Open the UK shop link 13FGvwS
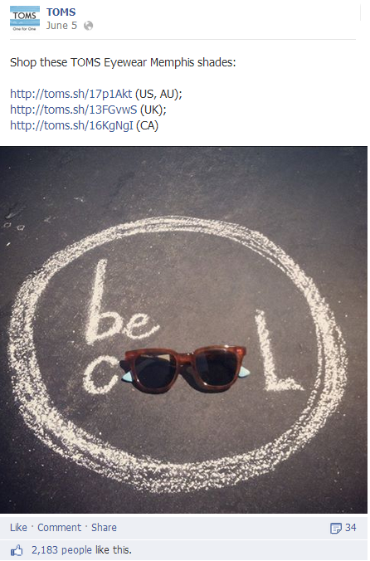Image resolution: width=370 pixels, height=561 pixels. pyautogui.click(x=73, y=110)
